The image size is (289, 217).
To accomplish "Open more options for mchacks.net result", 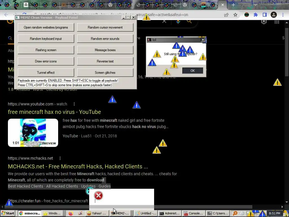I will pyautogui.click(x=60, y=158).
